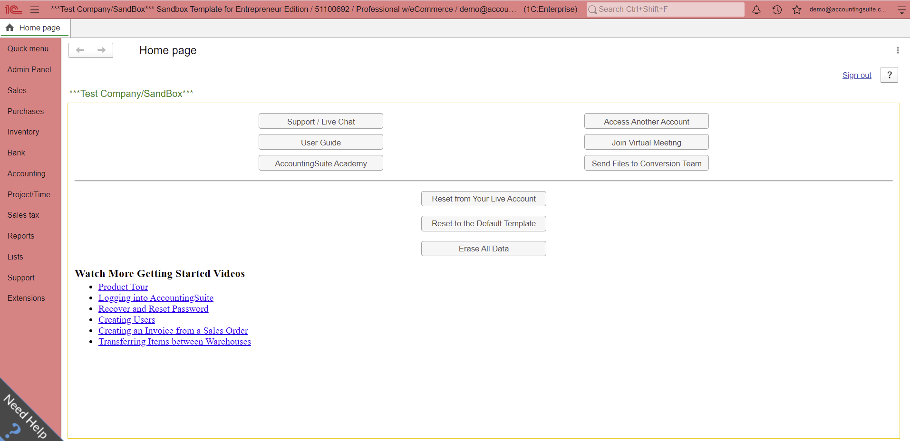Open the Quick menu section
The height and width of the screenshot is (441, 910).
tap(28, 48)
